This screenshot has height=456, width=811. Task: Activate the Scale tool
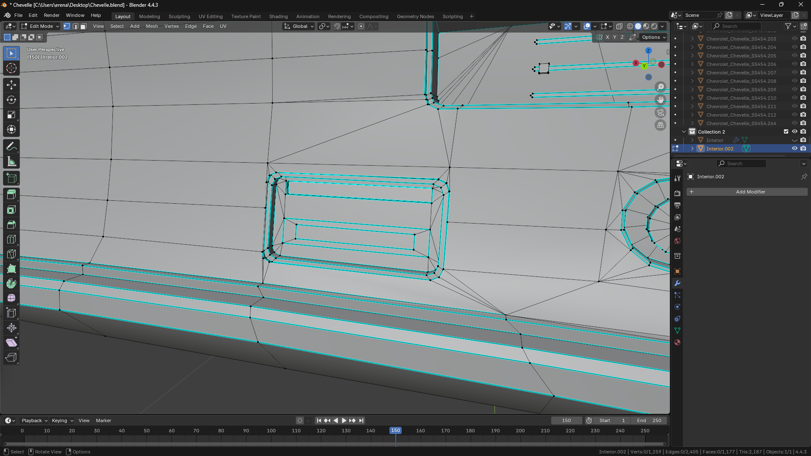(x=11, y=115)
